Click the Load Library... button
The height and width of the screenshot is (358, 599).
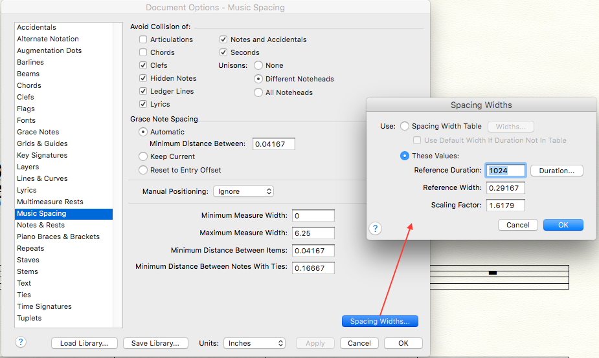coord(84,343)
